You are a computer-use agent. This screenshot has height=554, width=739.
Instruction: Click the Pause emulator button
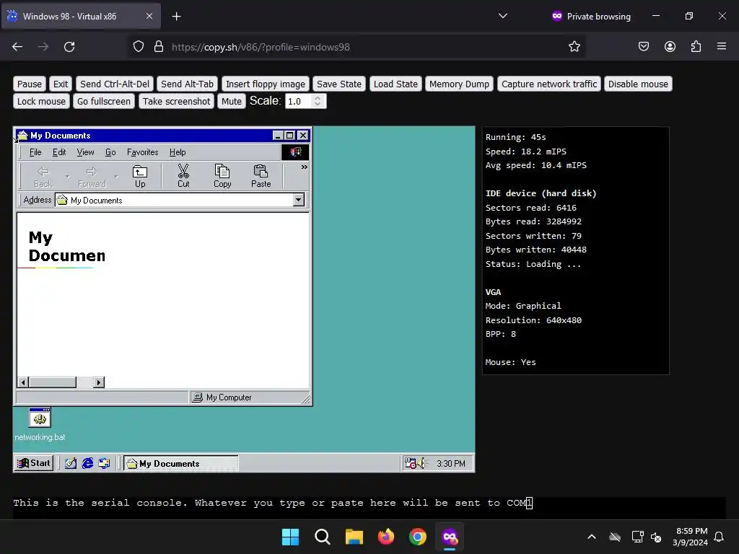click(x=29, y=84)
